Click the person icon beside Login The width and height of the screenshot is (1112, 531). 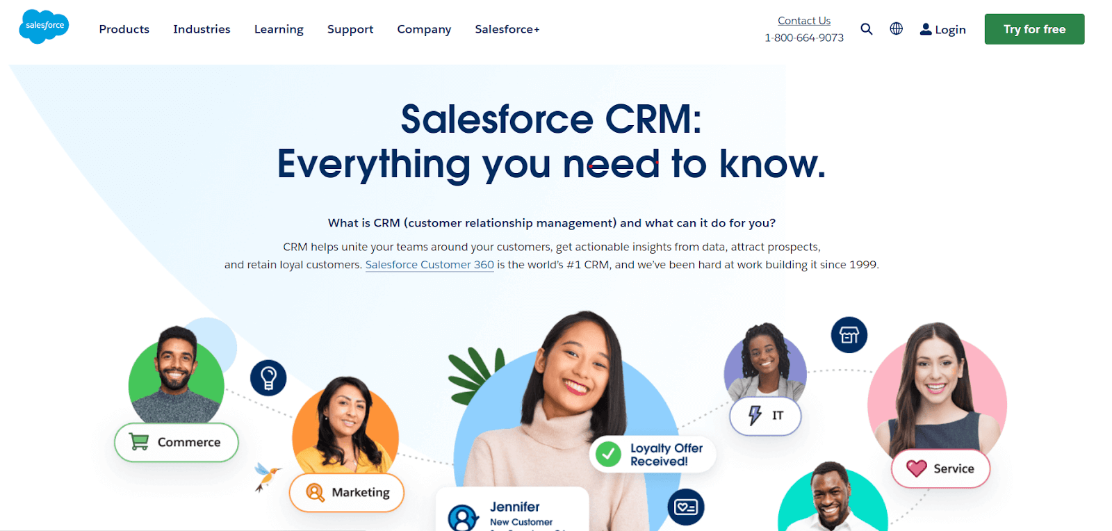926,29
